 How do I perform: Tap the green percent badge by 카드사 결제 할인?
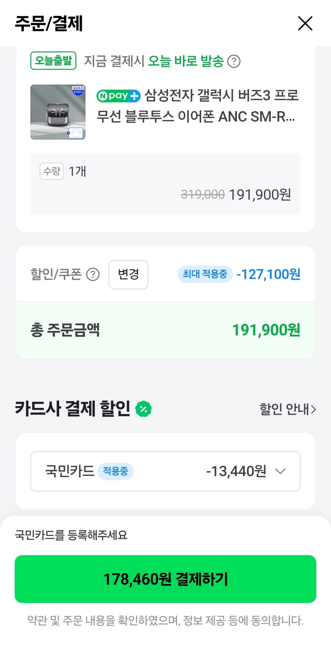point(144,409)
